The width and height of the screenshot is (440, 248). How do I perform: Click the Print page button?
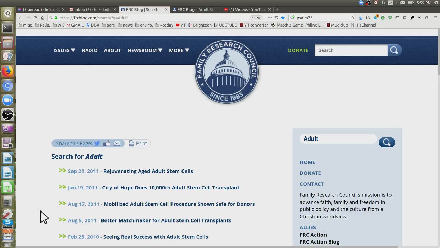point(138,143)
